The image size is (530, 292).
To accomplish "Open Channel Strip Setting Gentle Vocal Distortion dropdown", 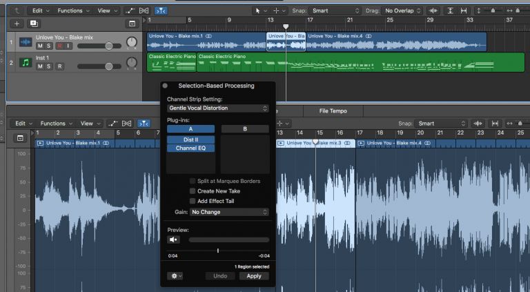I will [218, 108].
